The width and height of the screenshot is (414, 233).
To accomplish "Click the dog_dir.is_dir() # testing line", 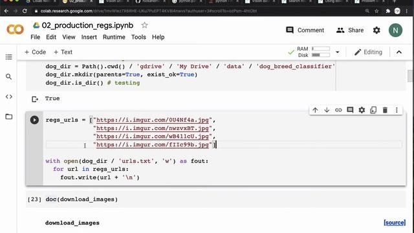I will click(93, 83).
